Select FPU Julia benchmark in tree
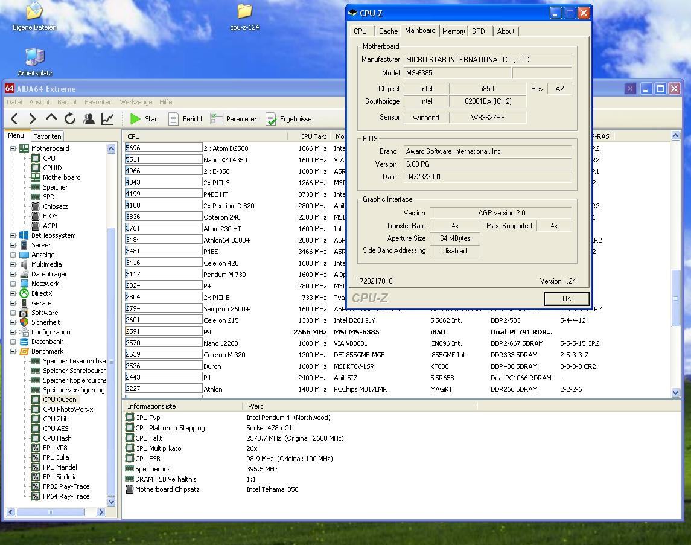This screenshot has height=545, width=691. pos(56,457)
